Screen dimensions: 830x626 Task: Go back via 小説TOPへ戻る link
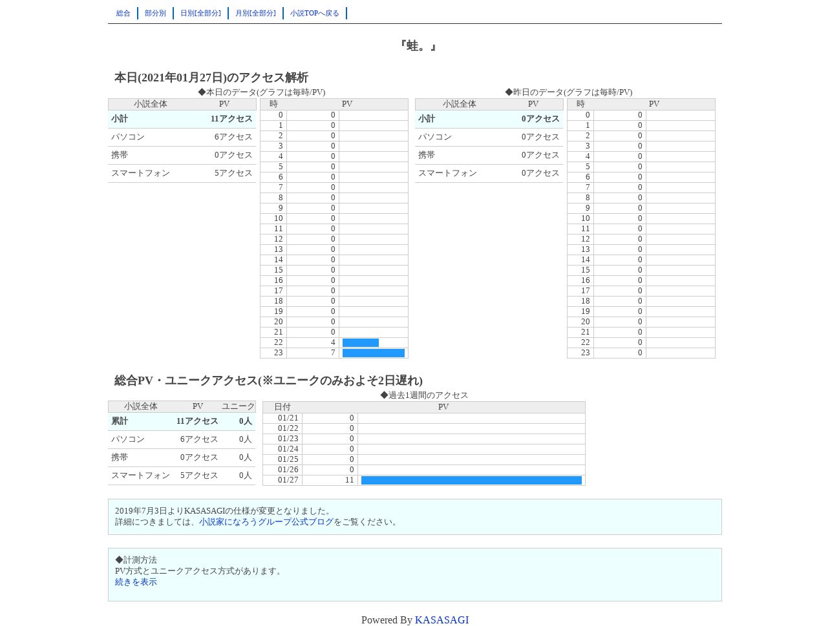[x=315, y=13]
